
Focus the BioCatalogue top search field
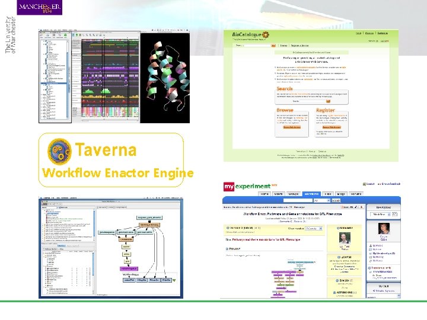click(257, 46)
